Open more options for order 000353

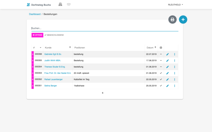tap(174, 73)
